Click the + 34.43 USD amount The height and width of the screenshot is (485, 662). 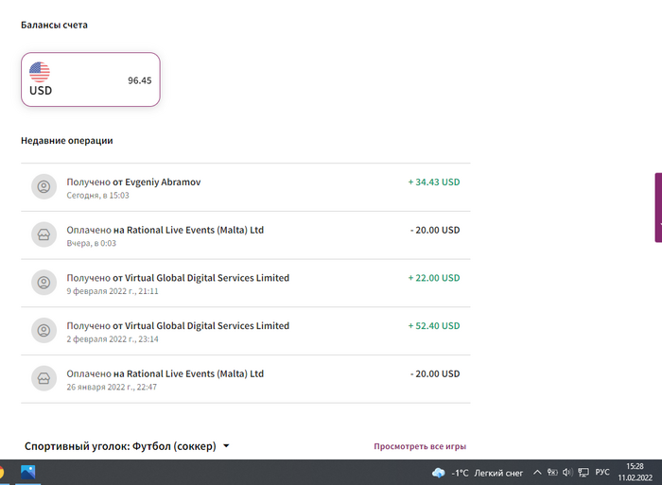[433, 182]
